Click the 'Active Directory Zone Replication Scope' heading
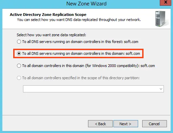Screen dimensions: 173x133 point(48,15)
